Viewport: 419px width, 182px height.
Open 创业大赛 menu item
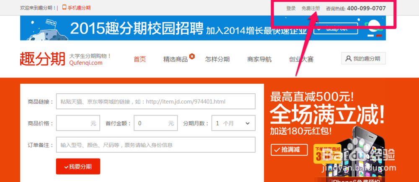pos(301,59)
